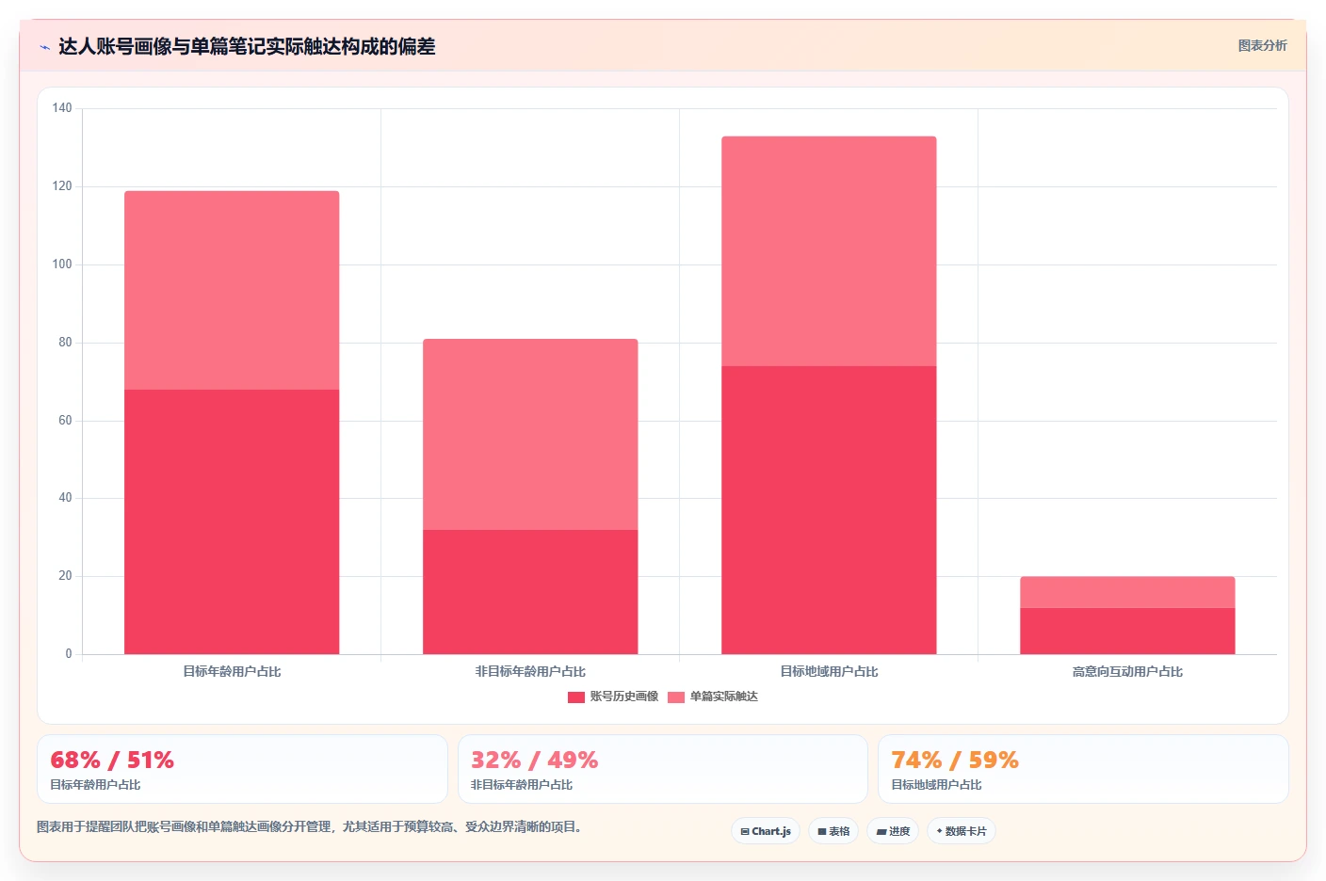This screenshot has height=881, width=1326.
Task: Click the 100 y-axis tick label
Action: pos(62,264)
